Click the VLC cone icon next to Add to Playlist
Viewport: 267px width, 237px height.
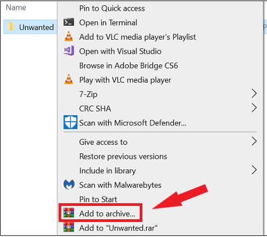click(x=69, y=36)
